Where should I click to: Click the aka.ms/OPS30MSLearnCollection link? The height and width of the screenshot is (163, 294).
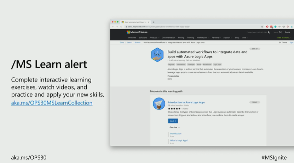[x=52, y=103]
